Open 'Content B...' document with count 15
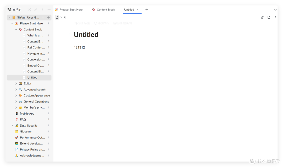This screenshot has width=283, height=167. pyautogui.click(x=29, y=41)
